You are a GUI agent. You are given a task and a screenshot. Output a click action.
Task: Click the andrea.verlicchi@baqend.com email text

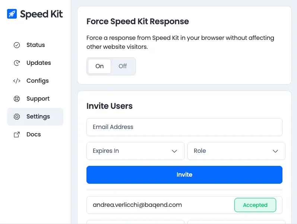point(138,205)
